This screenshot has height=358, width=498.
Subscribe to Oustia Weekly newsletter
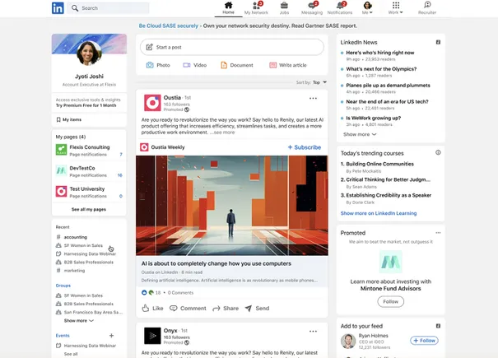click(305, 147)
